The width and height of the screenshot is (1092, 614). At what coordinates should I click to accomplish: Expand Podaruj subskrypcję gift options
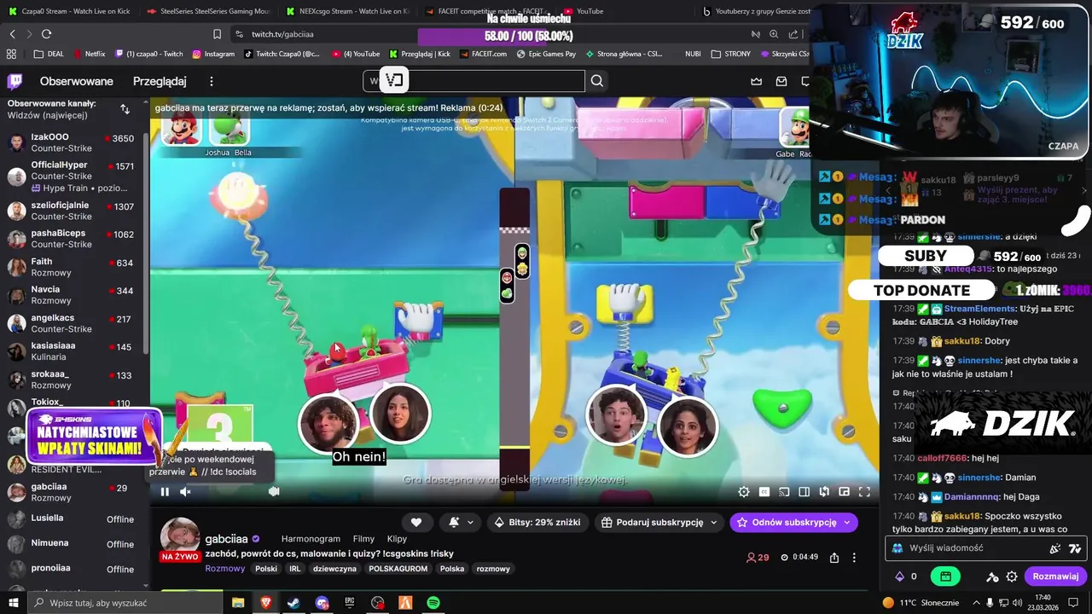click(659, 522)
